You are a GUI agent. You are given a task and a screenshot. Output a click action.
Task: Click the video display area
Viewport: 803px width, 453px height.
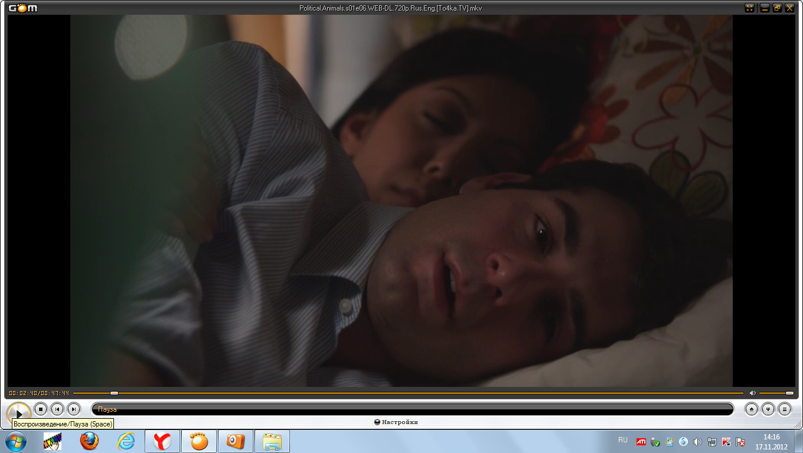click(x=401, y=201)
